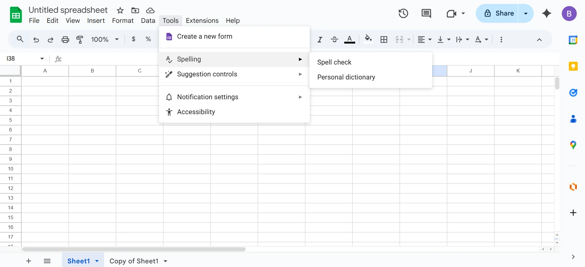Screen dimensions: 585x267
Task: Select Spell check from submenu
Action: [334, 62]
